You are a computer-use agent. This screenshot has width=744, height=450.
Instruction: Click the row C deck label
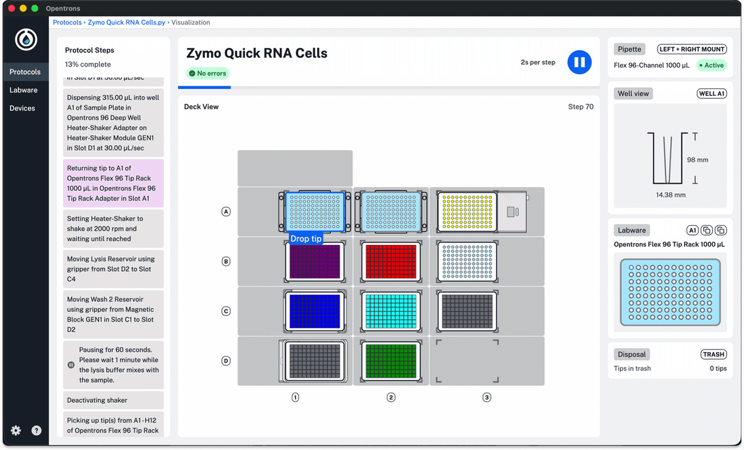point(226,311)
